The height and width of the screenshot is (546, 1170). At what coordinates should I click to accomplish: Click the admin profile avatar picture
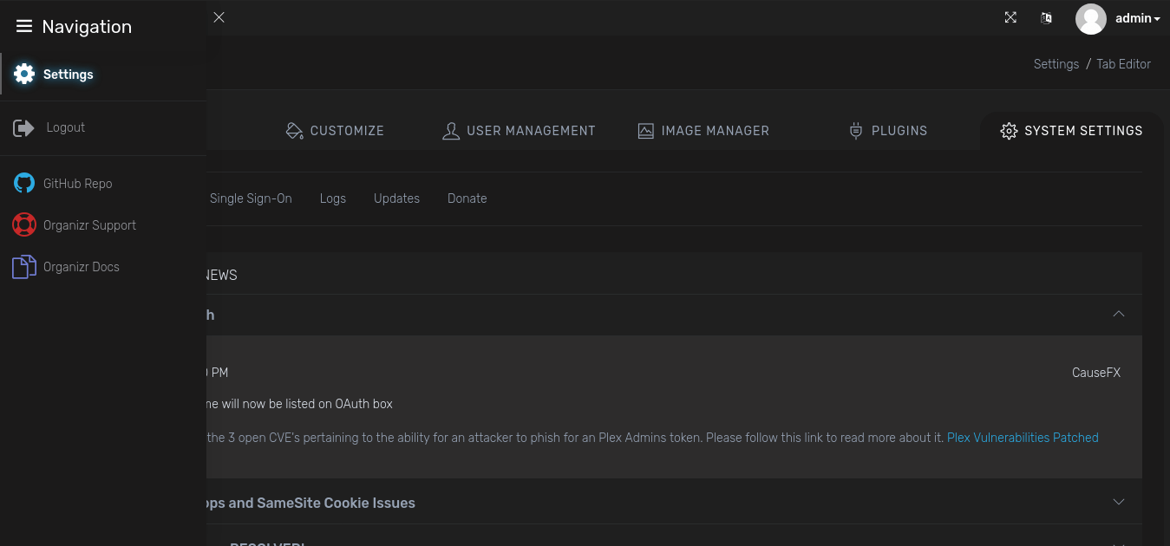[1090, 18]
